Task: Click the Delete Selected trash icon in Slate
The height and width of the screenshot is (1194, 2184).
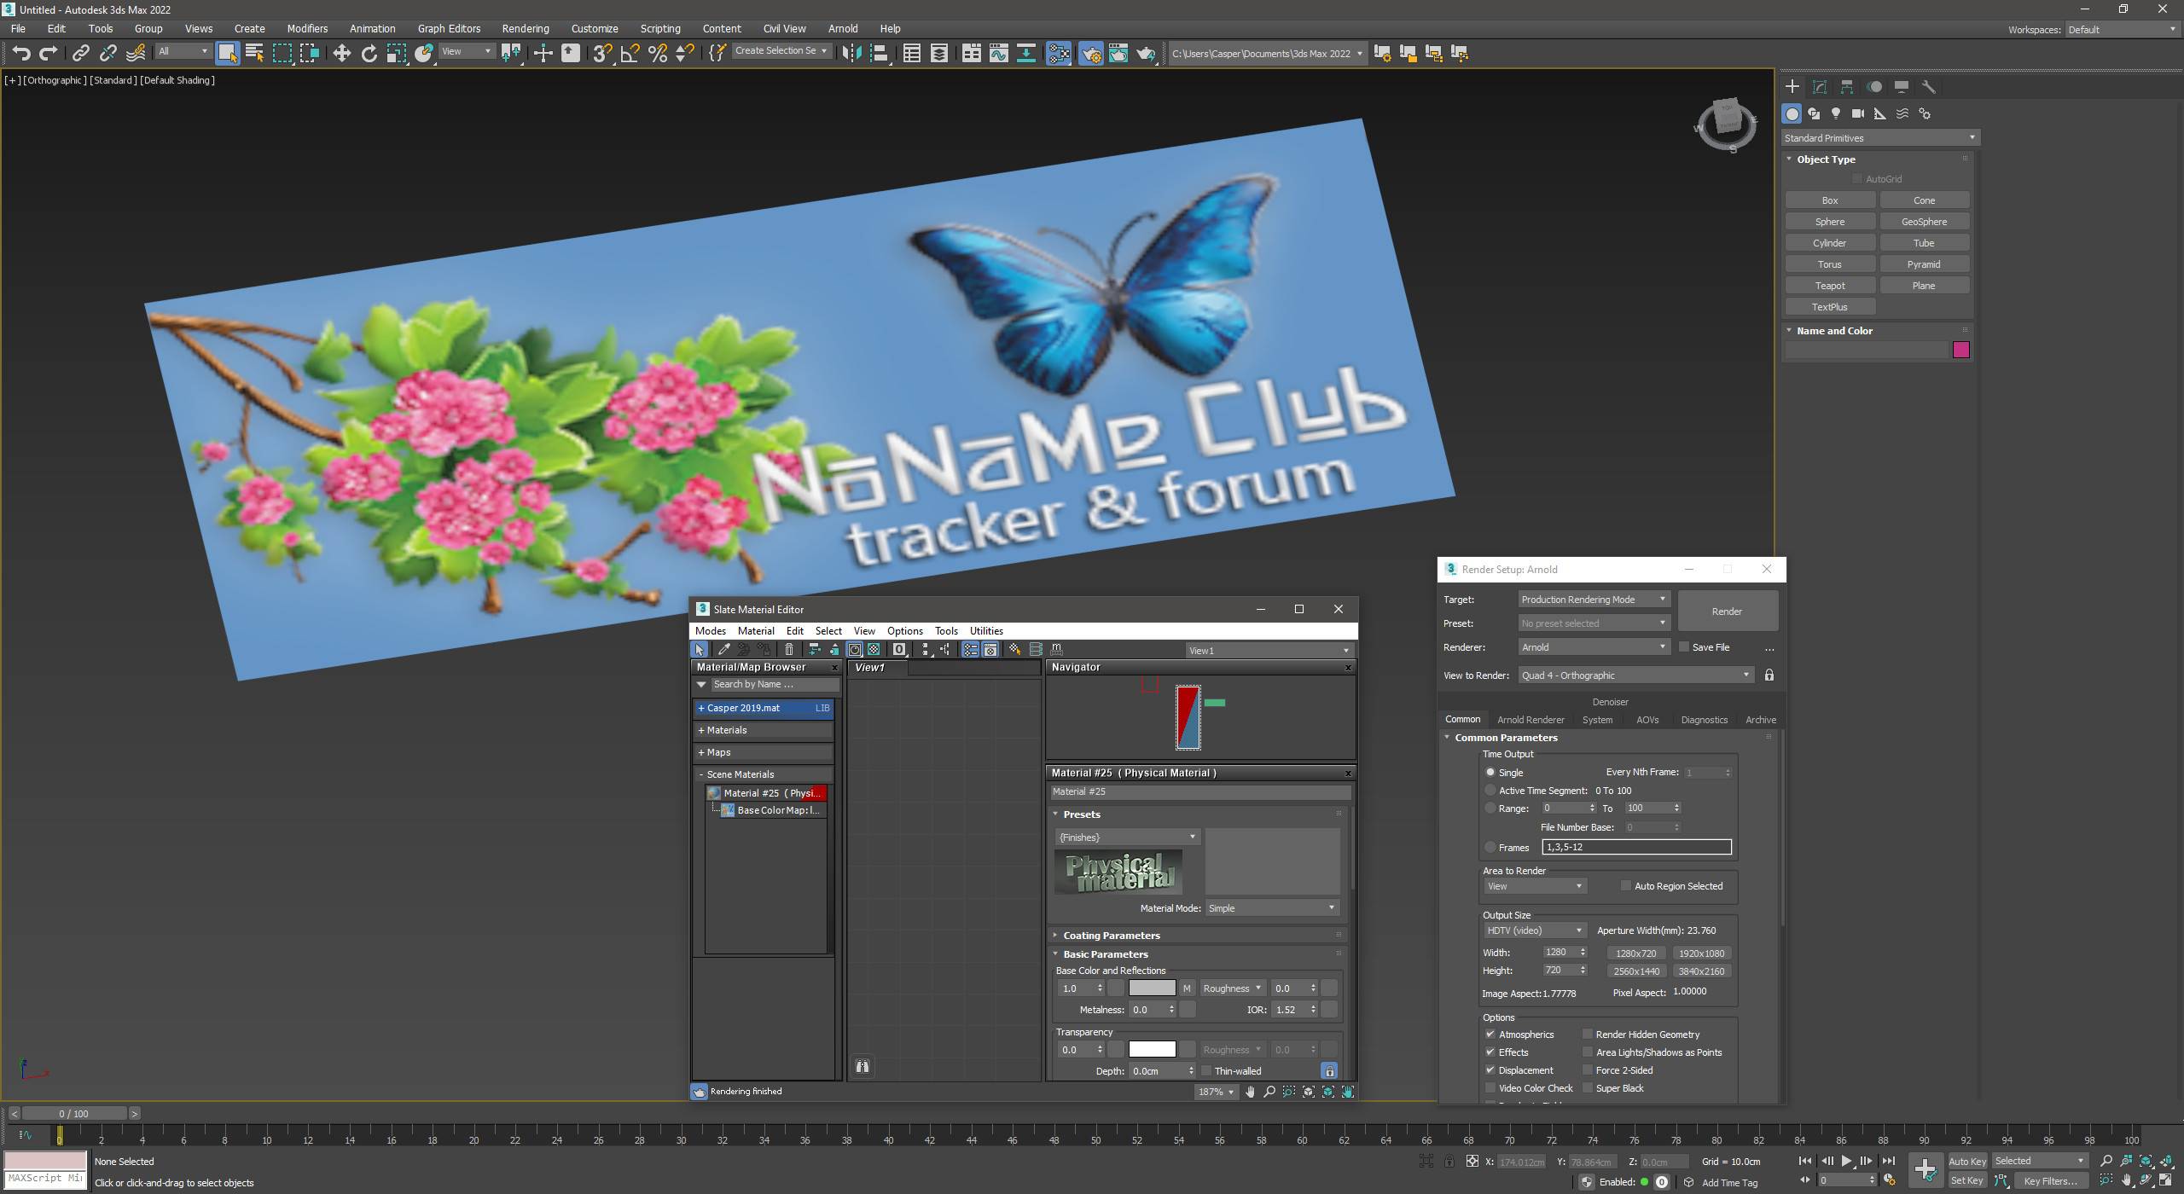Action: tap(789, 650)
